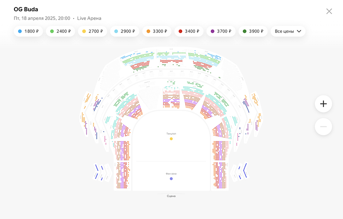343x219 pixels.
Task: Click the Танцпол label on floor
Action: (171, 133)
